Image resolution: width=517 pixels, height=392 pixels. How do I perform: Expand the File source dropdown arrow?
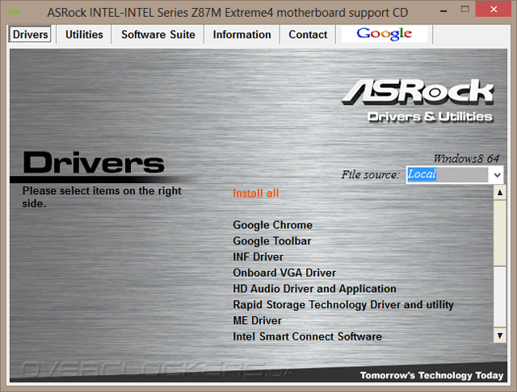coord(498,175)
